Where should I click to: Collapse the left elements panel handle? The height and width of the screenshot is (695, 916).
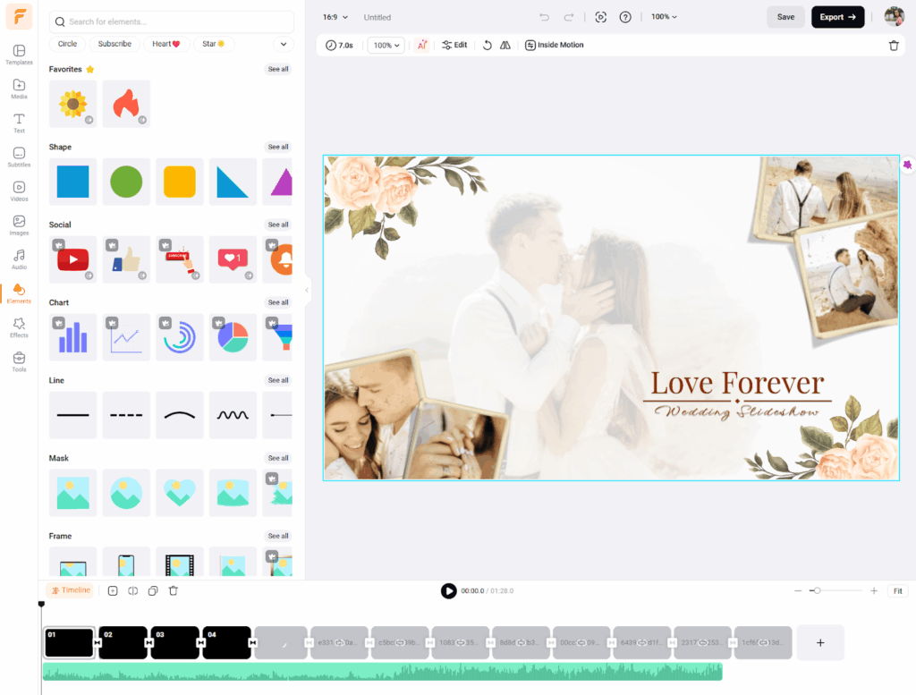[x=307, y=290]
